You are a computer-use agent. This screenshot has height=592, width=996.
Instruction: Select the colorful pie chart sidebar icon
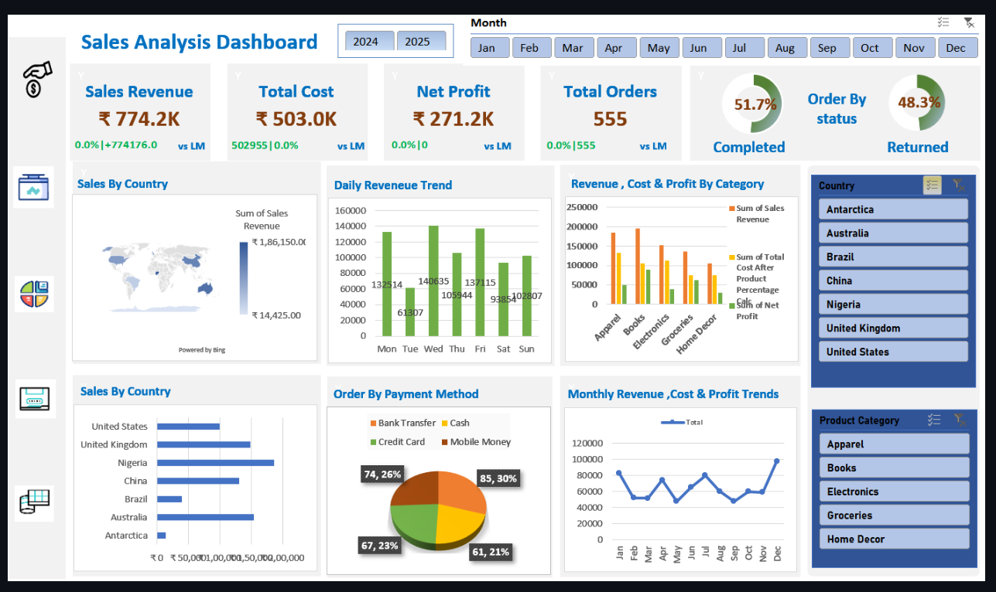pyautogui.click(x=34, y=294)
